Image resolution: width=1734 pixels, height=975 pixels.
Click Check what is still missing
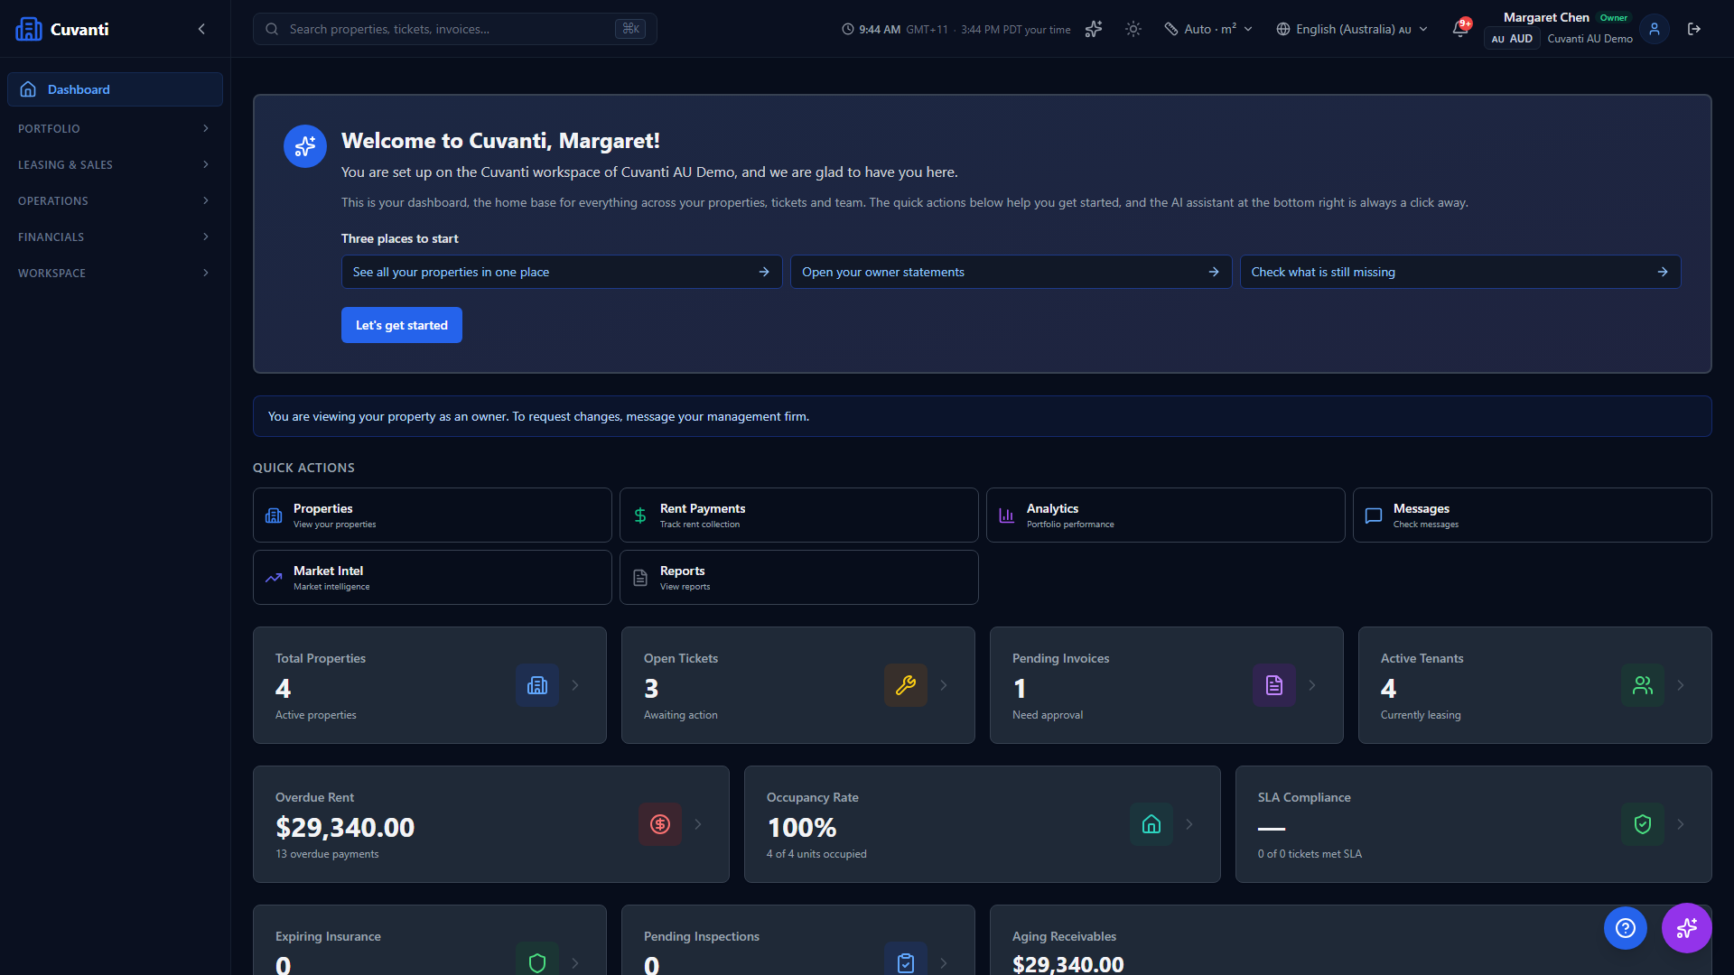click(1460, 272)
